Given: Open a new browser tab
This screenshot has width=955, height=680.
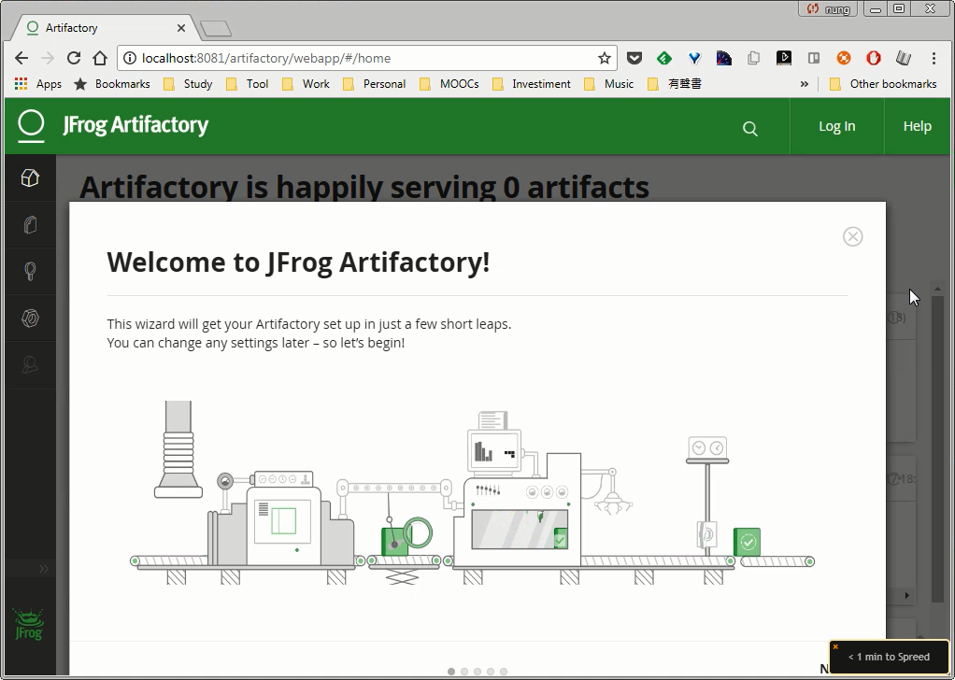Looking at the screenshot, I should coord(216,28).
